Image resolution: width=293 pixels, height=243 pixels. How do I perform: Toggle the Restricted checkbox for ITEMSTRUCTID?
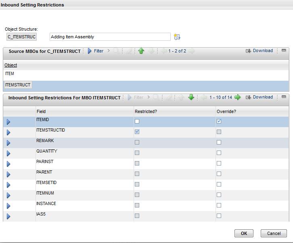click(x=137, y=132)
